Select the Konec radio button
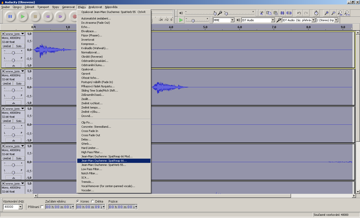This screenshot has height=218, width=360. coord(78,201)
